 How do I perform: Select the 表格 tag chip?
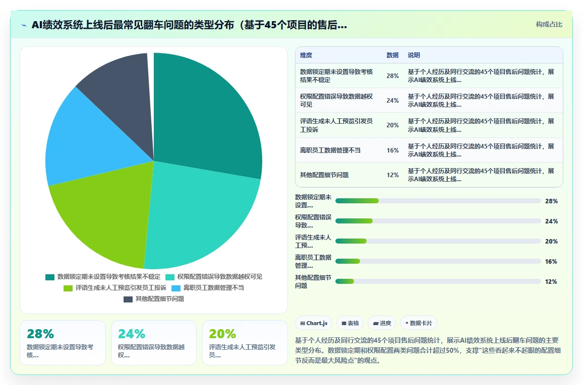tap(350, 323)
